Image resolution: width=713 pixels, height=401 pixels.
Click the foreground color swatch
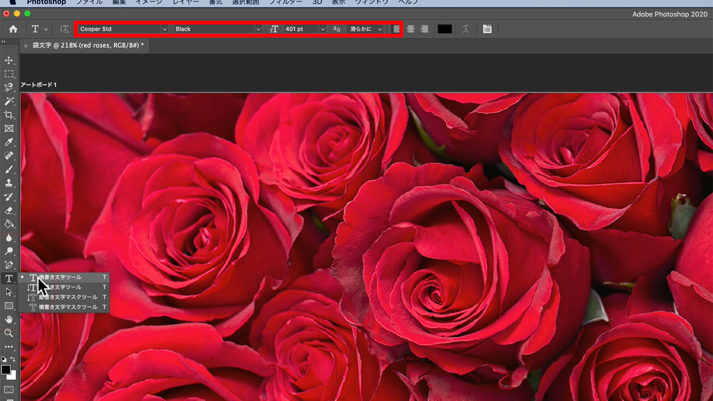point(6,369)
